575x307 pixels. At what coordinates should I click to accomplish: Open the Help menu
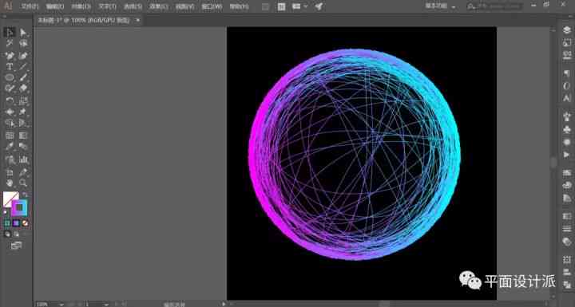pos(239,6)
